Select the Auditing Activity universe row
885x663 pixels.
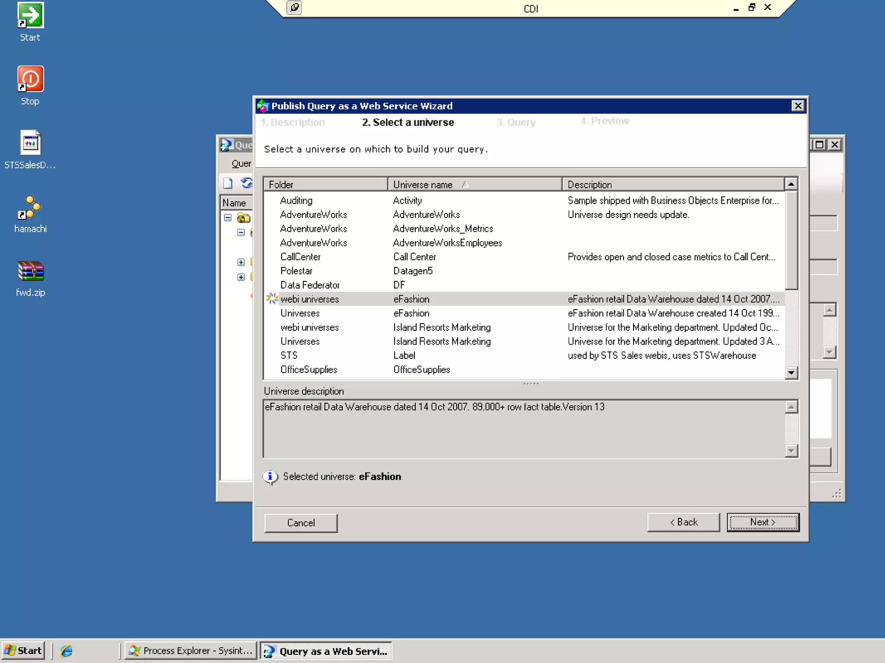[x=524, y=200]
